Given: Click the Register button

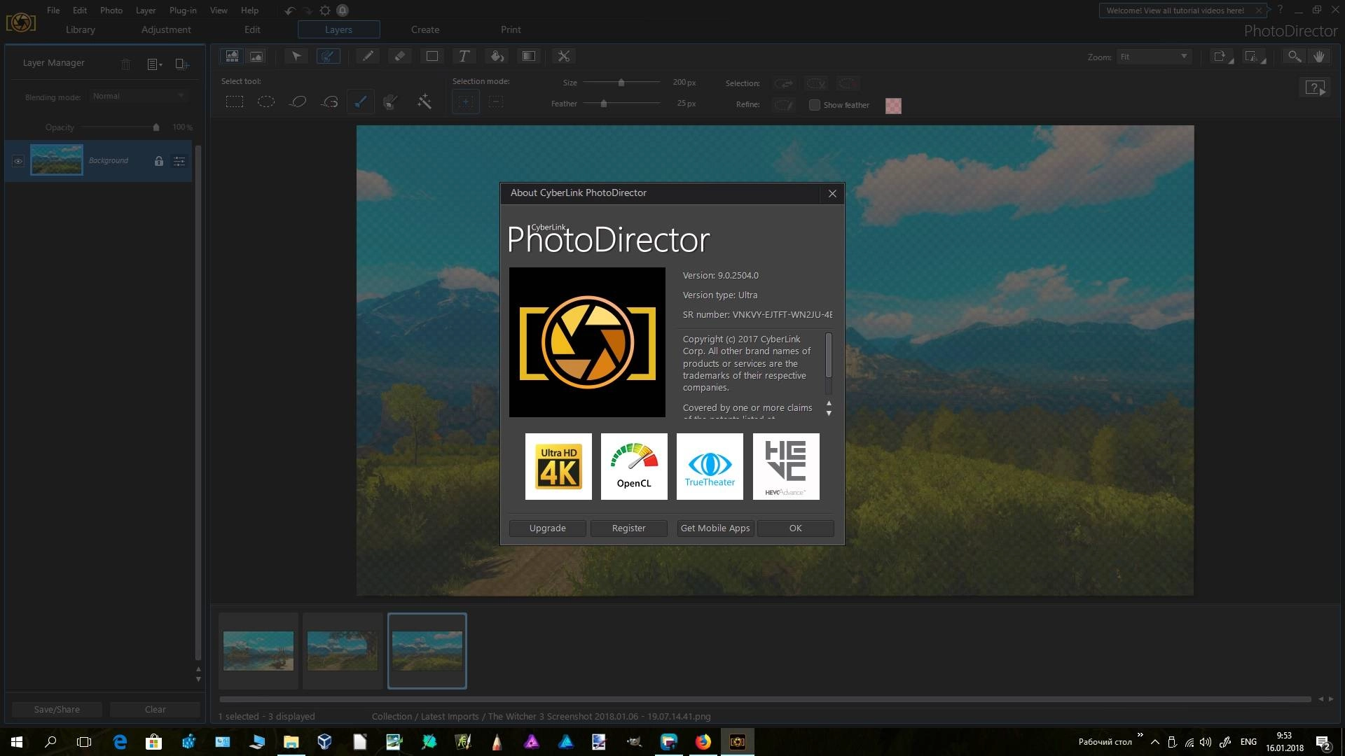Looking at the screenshot, I should pyautogui.click(x=629, y=528).
